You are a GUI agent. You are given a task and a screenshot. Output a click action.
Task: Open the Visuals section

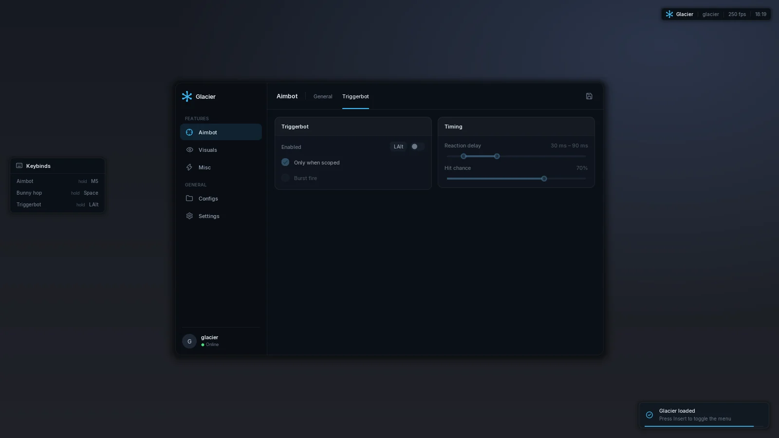[221, 150]
